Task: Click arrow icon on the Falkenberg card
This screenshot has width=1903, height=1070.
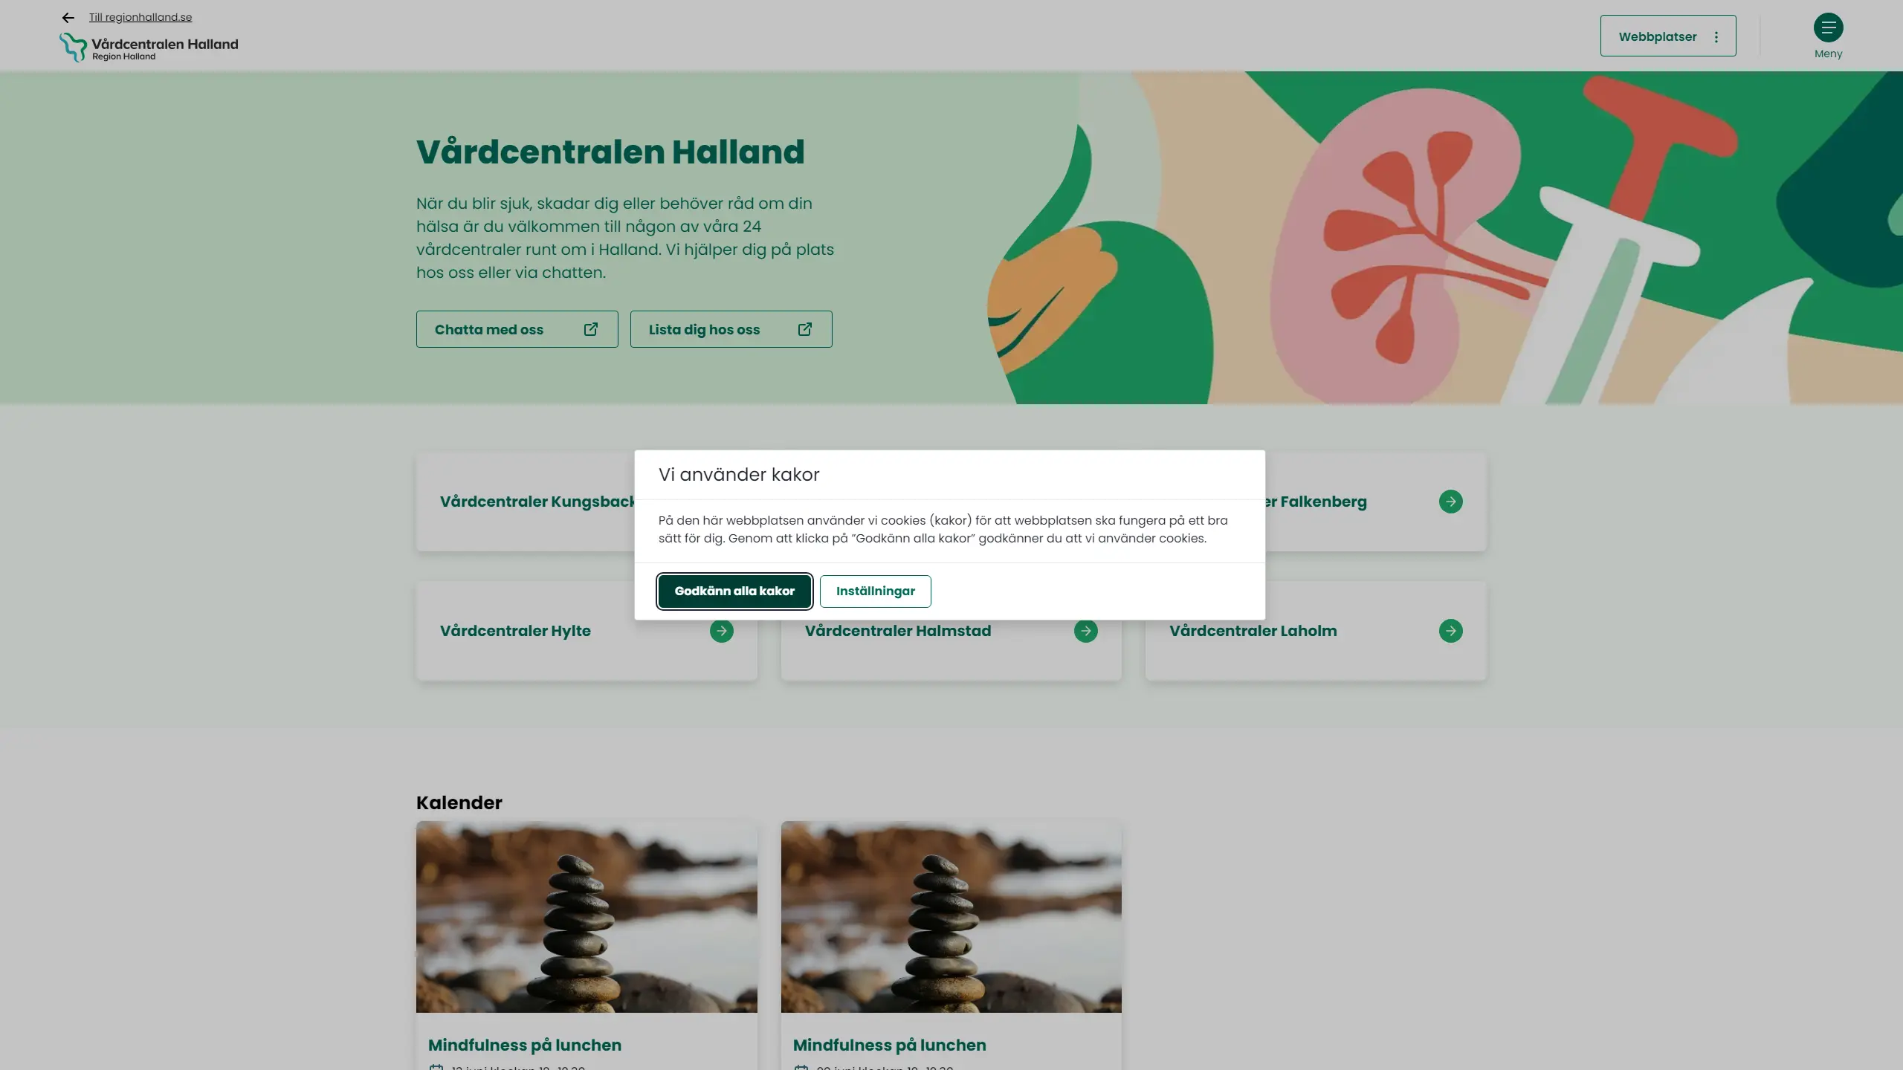Action: coord(1451,502)
